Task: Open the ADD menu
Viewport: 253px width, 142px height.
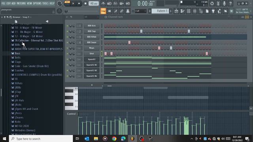Action: [x=13, y=3]
